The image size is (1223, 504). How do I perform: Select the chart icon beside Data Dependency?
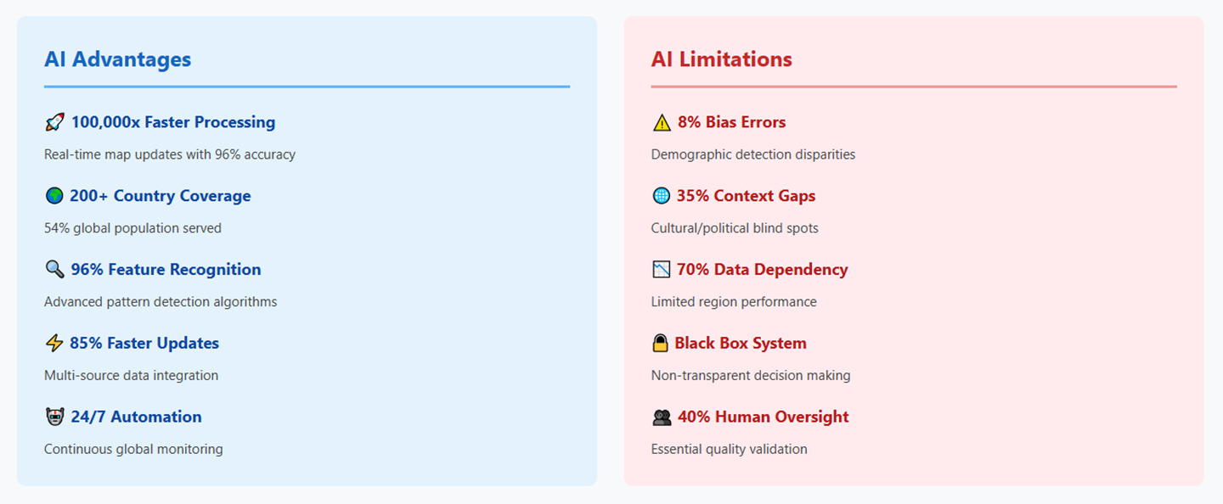tap(661, 270)
